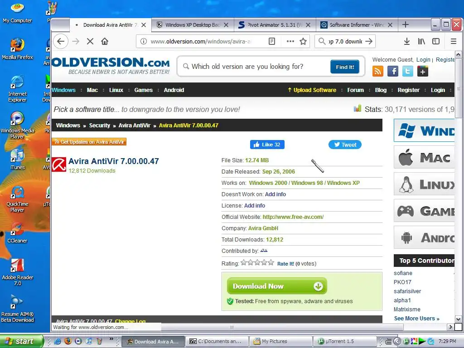This screenshot has height=348, width=464.
Task: Bookmark this page with the star icon
Action: (x=303, y=41)
